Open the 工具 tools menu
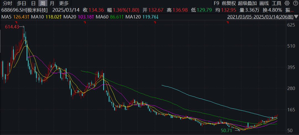 click(x=277, y=3)
